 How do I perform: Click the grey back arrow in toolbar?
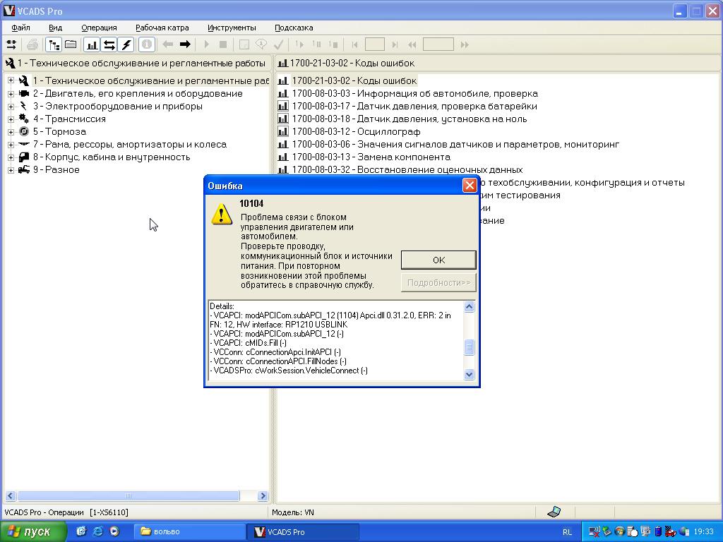[x=168, y=44]
